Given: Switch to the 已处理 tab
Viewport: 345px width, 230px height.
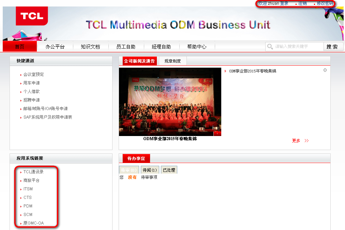Looking at the screenshot, I should 169,170.
